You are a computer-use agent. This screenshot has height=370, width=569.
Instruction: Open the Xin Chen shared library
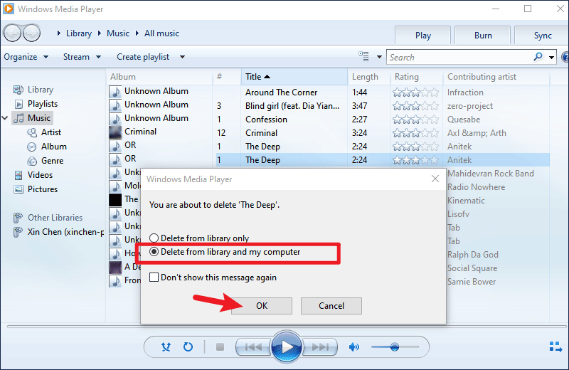coord(65,232)
